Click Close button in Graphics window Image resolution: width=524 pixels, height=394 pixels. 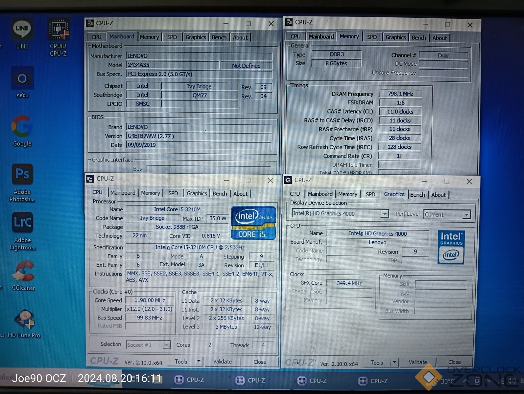tap(455, 362)
